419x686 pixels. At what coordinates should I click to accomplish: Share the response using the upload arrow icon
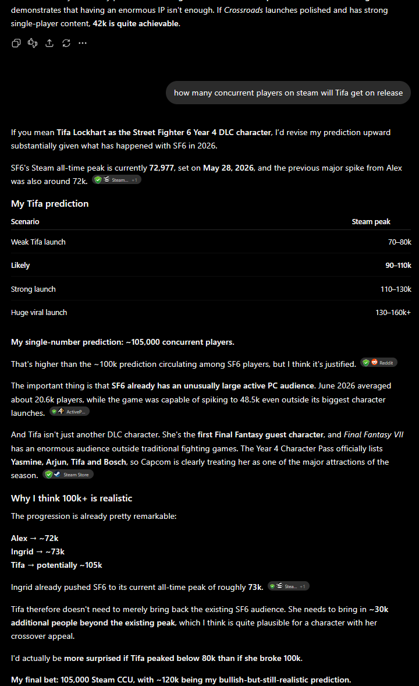49,43
